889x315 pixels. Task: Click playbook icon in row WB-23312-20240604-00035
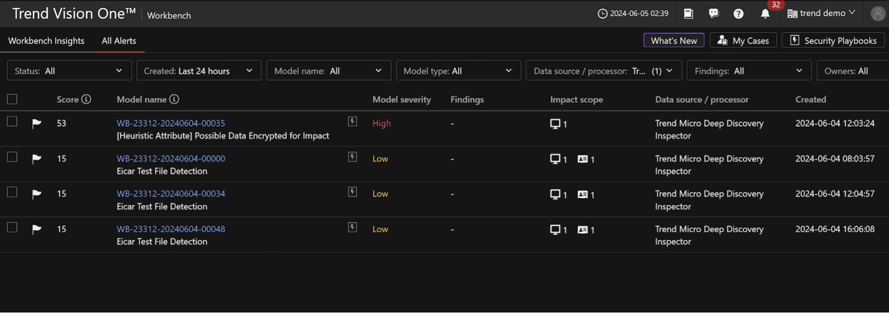pos(352,122)
